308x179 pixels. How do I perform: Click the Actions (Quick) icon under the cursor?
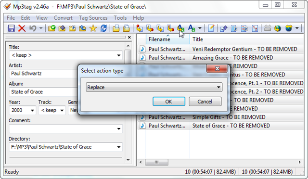pos(180,28)
